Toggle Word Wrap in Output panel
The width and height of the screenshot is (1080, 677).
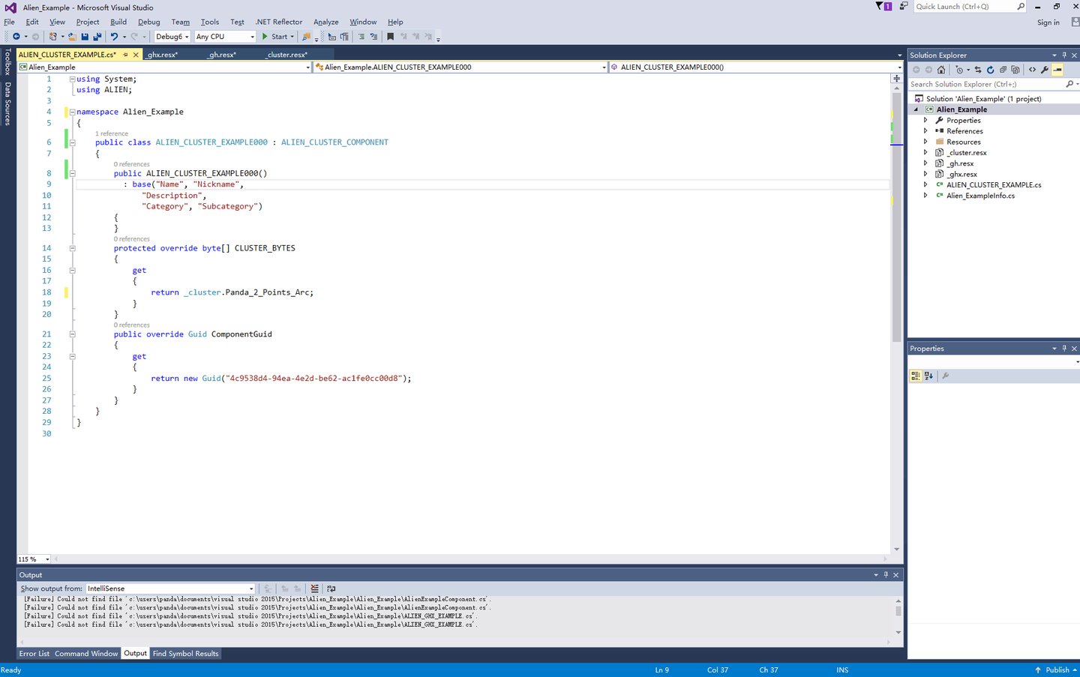(x=331, y=589)
